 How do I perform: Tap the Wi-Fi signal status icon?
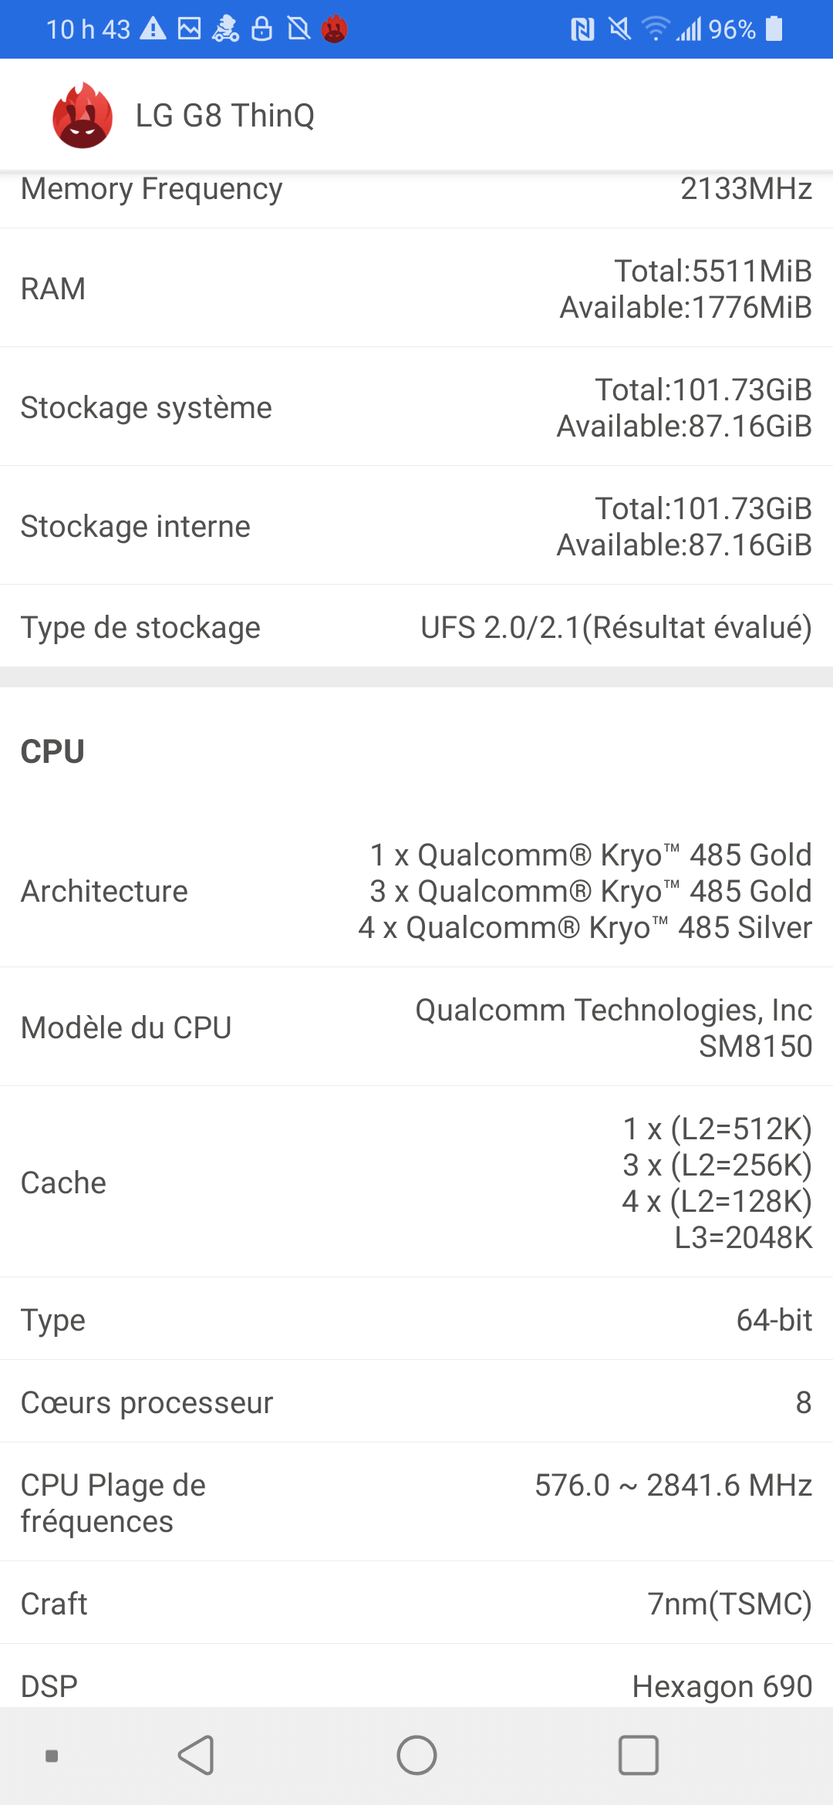click(x=656, y=29)
